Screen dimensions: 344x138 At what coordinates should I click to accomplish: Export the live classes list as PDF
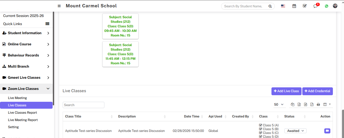click(x=312, y=105)
